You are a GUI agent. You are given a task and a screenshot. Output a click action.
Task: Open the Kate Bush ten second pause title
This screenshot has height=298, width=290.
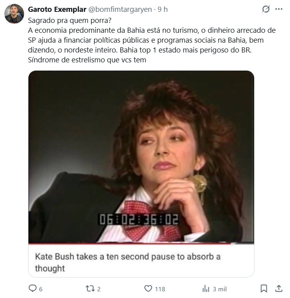tap(128, 262)
